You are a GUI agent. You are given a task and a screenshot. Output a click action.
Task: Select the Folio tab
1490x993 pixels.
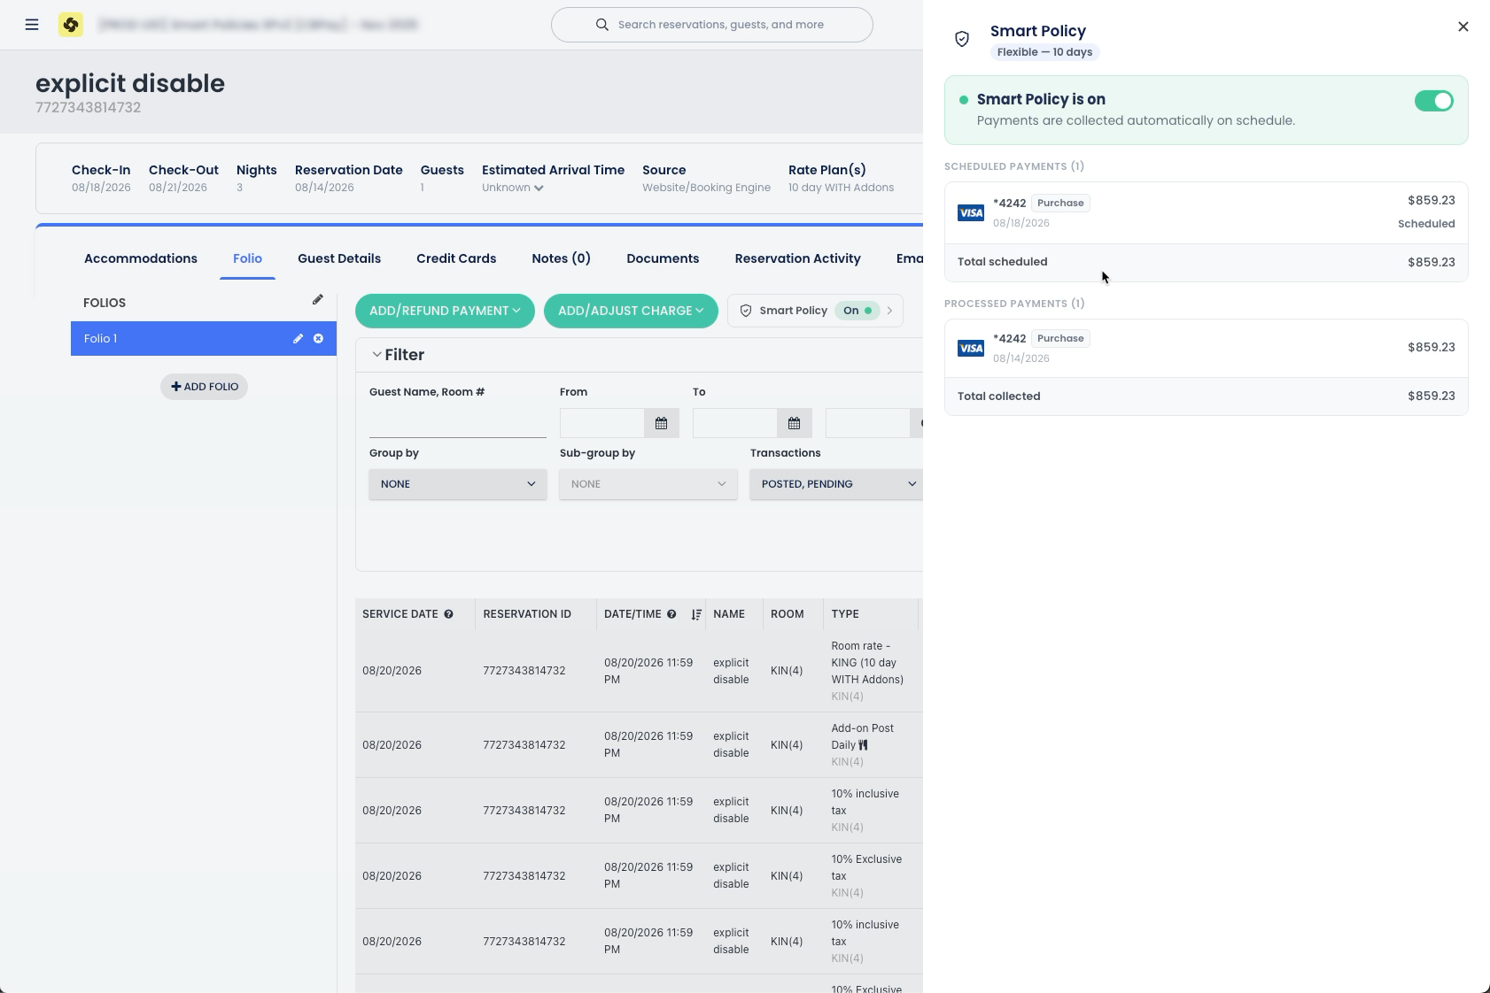247,258
